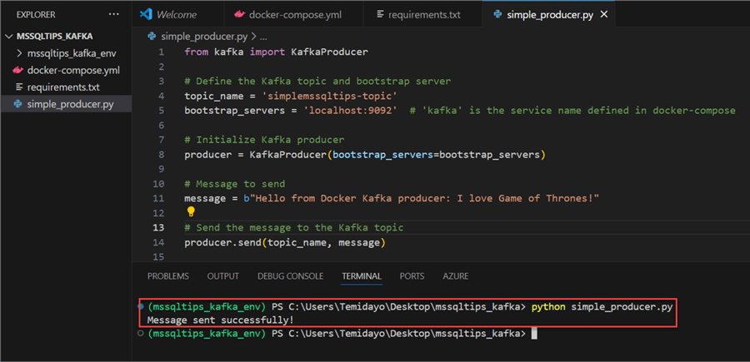Close the simple_producer.py editor tab
The image size is (750, 362).
[603, 14]
